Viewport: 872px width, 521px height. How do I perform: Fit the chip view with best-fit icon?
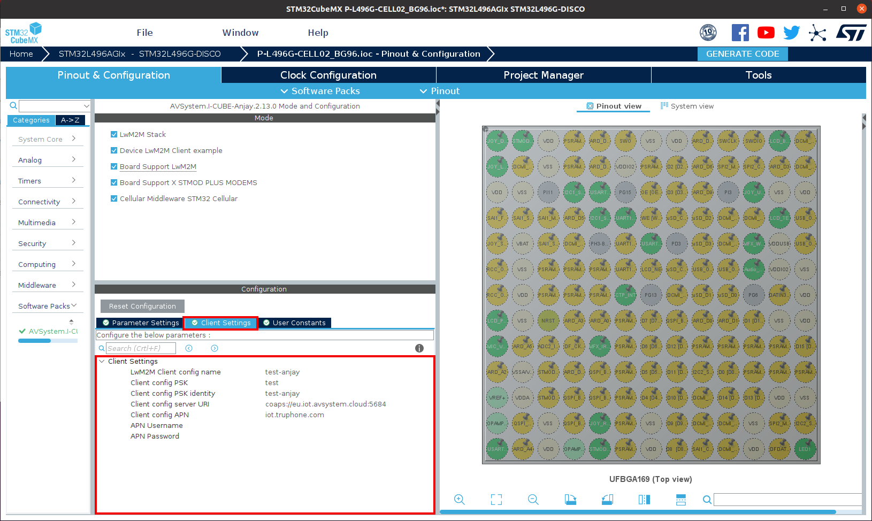tap(496, 500)
